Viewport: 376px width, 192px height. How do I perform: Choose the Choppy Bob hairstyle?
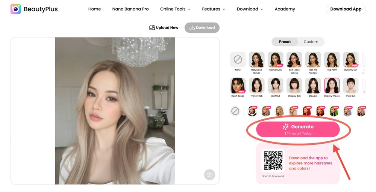294,85
